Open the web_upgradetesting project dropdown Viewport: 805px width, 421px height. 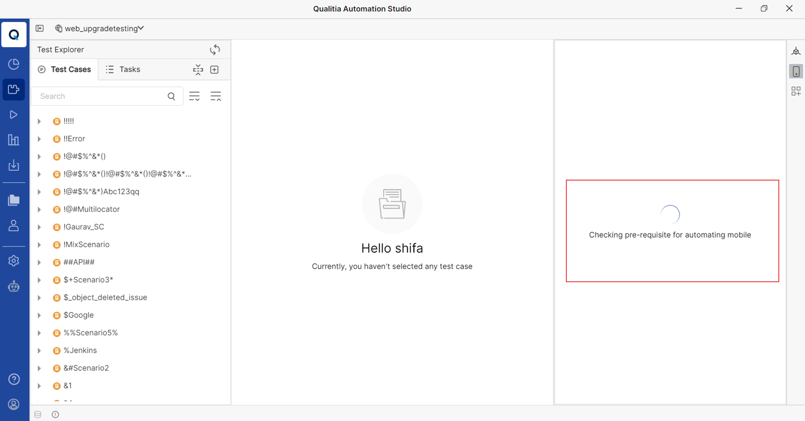[x=100, y=28]
